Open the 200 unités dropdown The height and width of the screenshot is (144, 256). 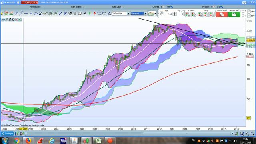pos(128,13)
